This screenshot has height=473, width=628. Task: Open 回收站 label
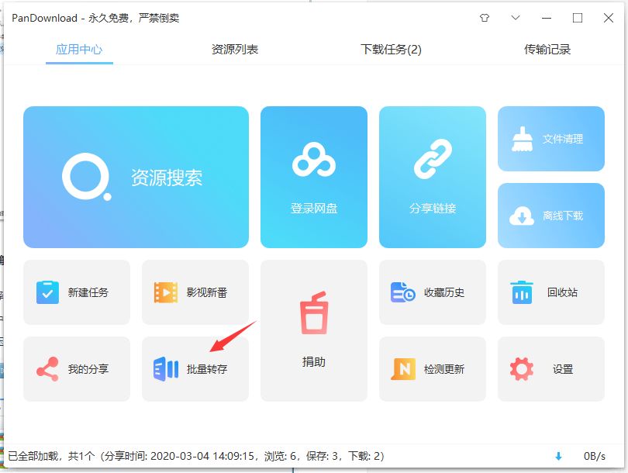point(562,292)
